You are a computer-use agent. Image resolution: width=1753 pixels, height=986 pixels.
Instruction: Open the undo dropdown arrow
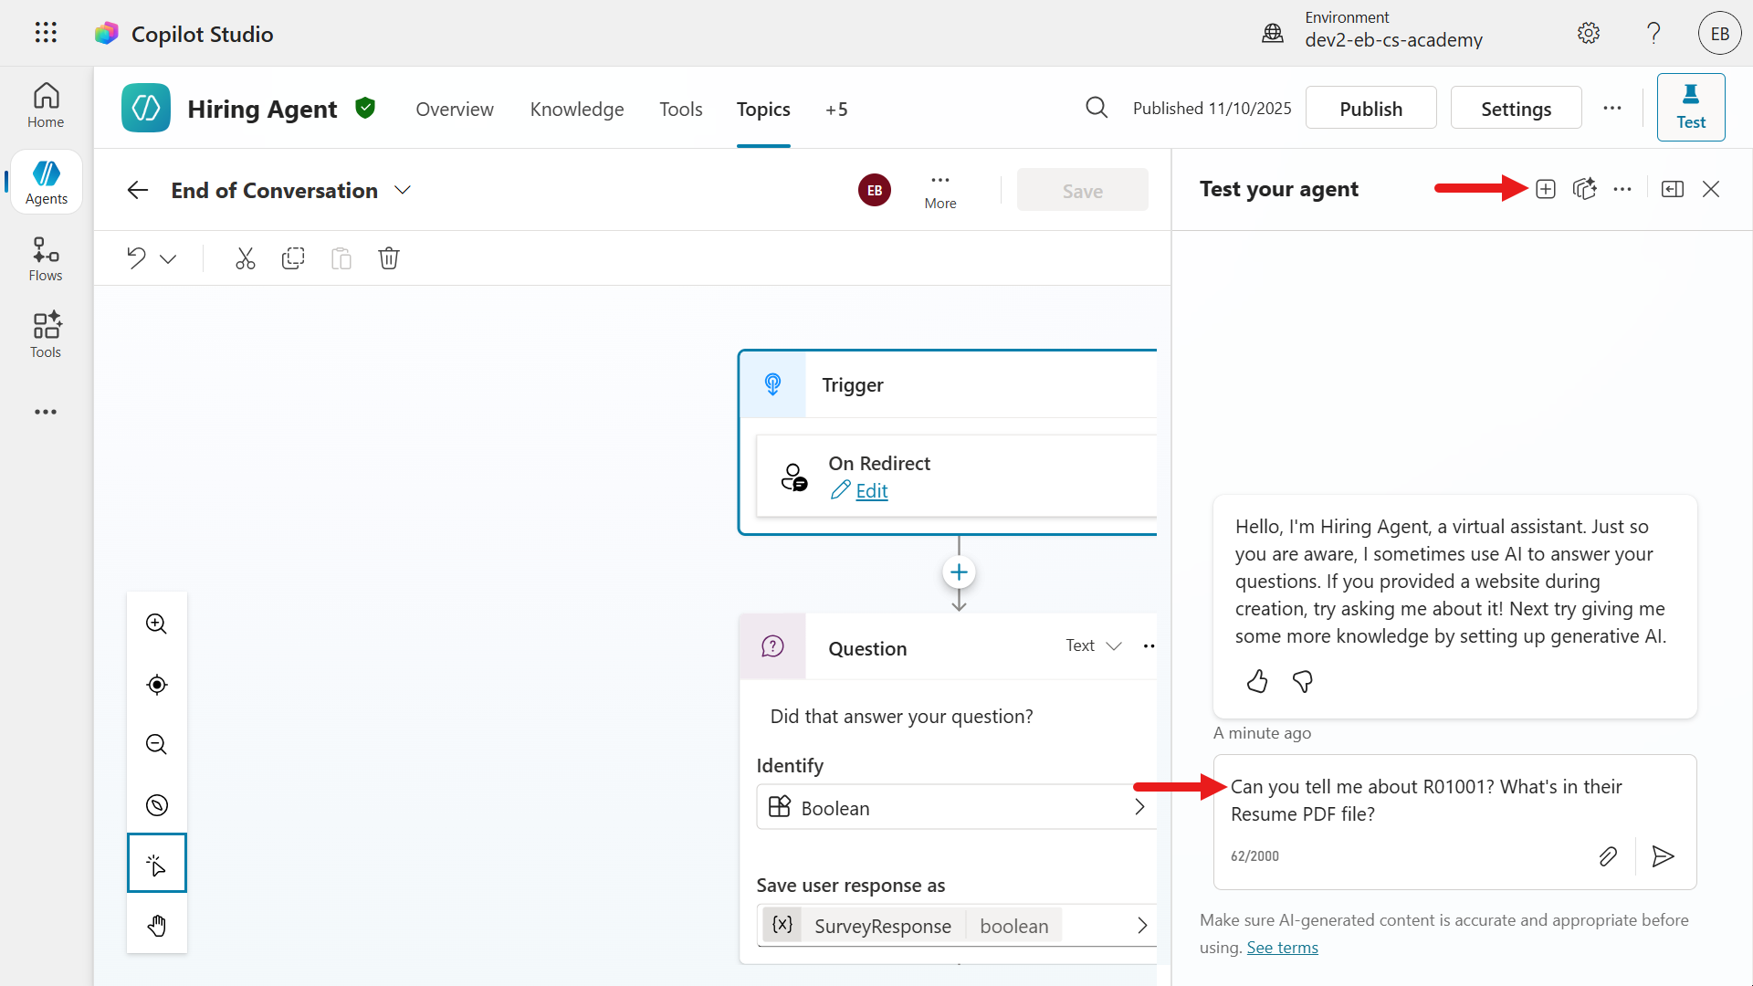pyautogui.click(x=168, y=259)
